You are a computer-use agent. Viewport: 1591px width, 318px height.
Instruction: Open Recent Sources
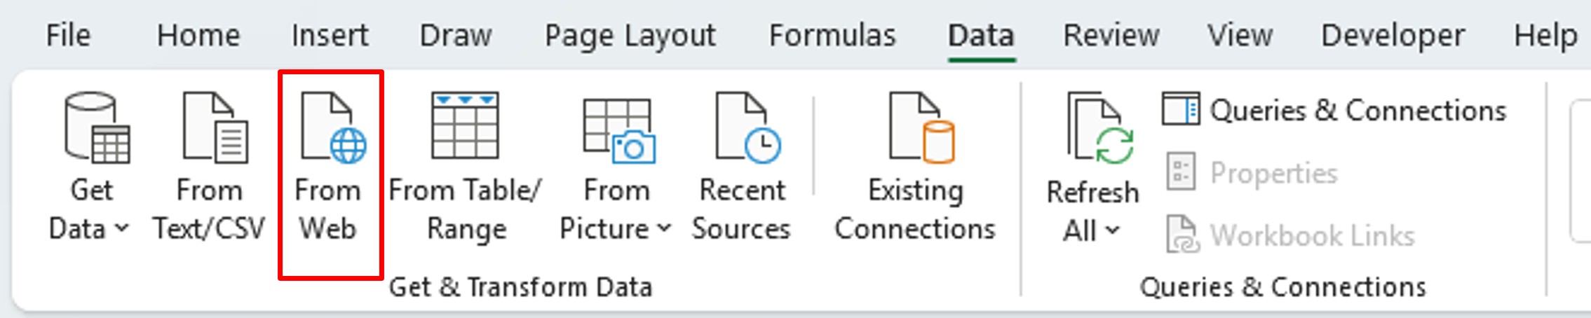pos(741,168)
